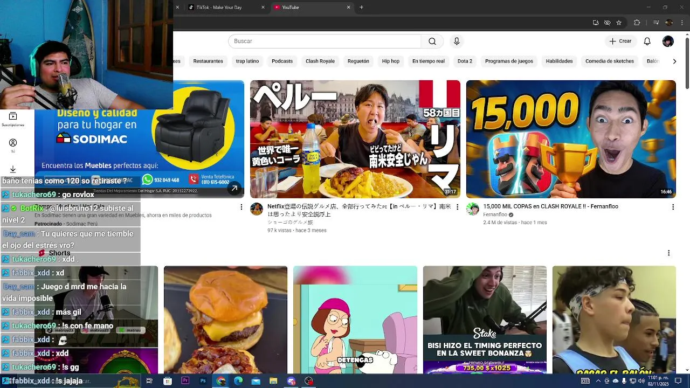Image resolution: width=690 pixels, height=388 pixels.
Task: Open Photoshop from the taskbar
Action: pos(203,381)
